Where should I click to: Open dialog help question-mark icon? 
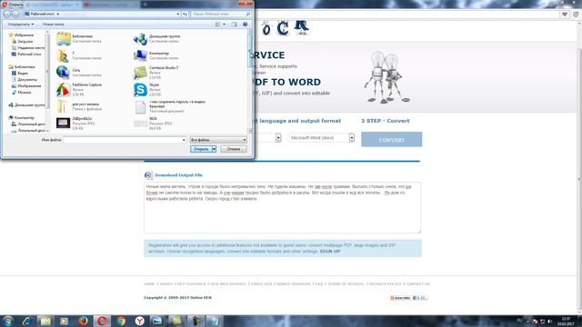245,25
